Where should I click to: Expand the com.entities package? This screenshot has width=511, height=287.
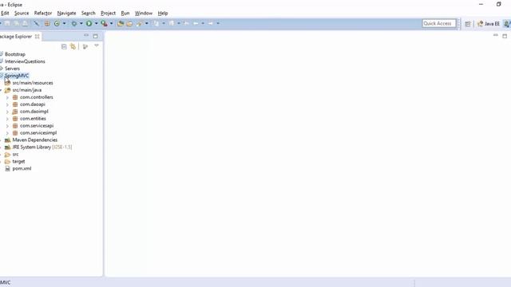pyautogui.click(x=7, y=119)
